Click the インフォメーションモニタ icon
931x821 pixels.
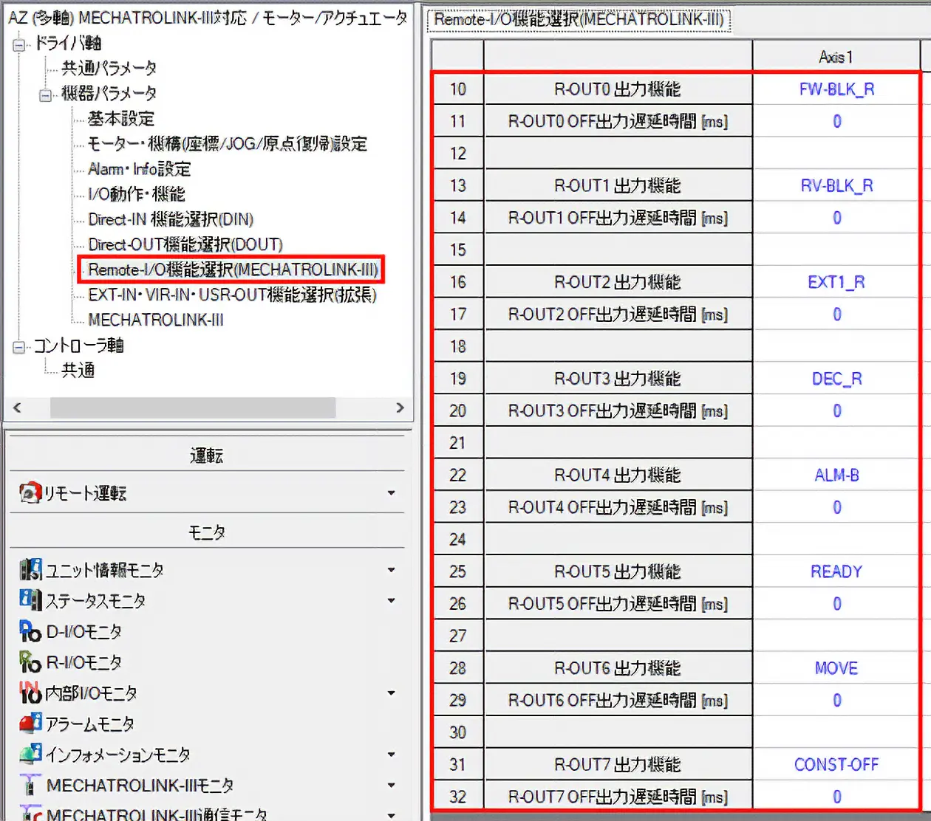coord(30,754)
